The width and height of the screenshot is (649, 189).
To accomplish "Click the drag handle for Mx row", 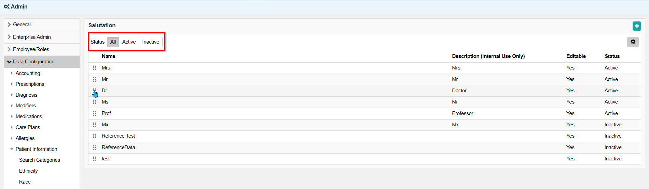I will 95,125.
